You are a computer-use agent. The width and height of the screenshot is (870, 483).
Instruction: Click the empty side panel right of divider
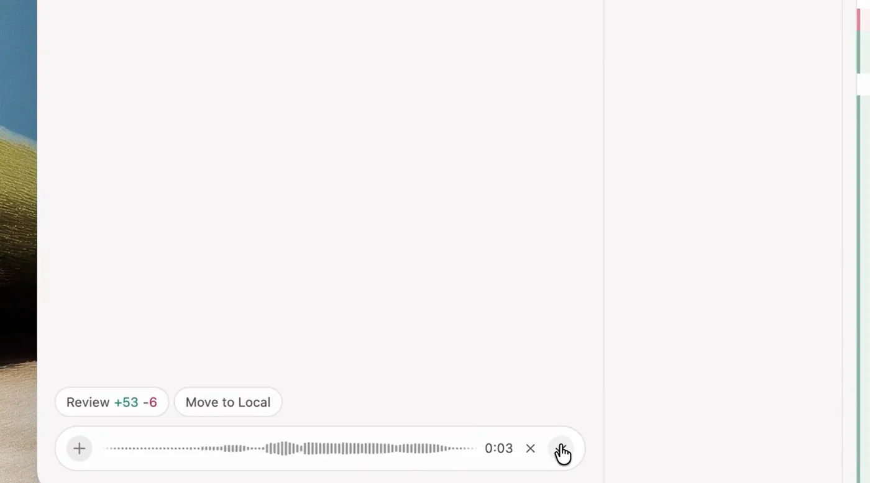(723, 241)
